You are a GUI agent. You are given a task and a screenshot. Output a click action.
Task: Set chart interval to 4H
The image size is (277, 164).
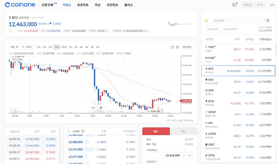click(81, 47)
